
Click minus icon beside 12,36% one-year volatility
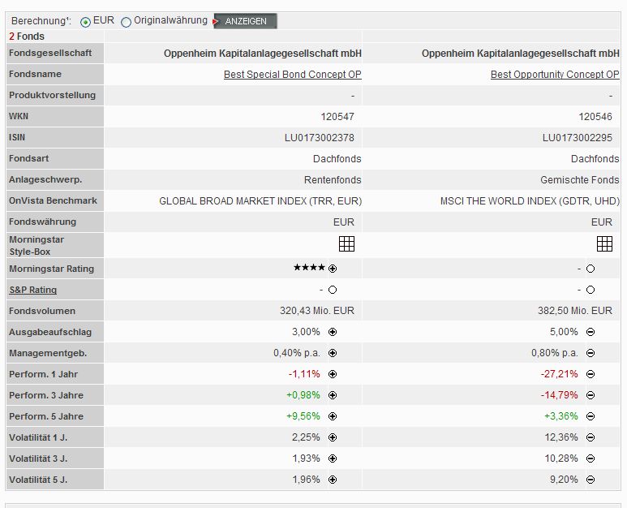click(590, 437)
